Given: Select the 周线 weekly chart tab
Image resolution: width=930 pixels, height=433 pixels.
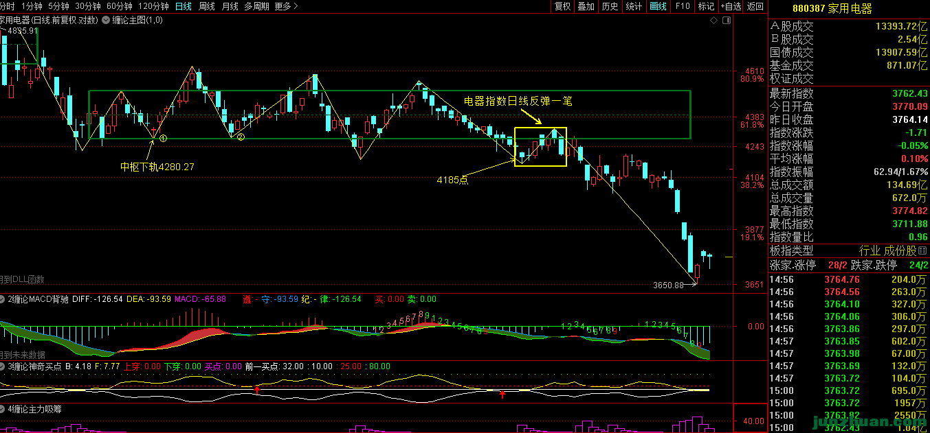Looking at the screenshot, I should pos(207,6).
